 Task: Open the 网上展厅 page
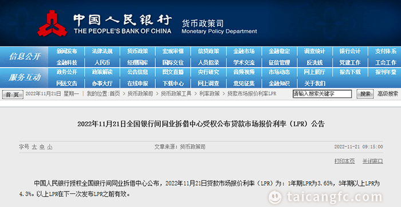pos(314,72)
